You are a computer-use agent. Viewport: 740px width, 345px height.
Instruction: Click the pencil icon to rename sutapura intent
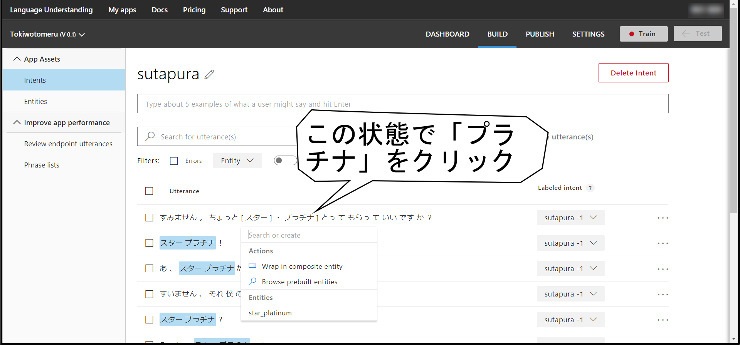209,74
